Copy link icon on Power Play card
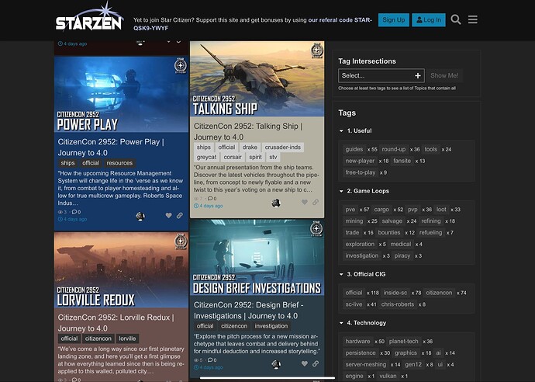The image size is (535, 382). (x=179, y=215)
